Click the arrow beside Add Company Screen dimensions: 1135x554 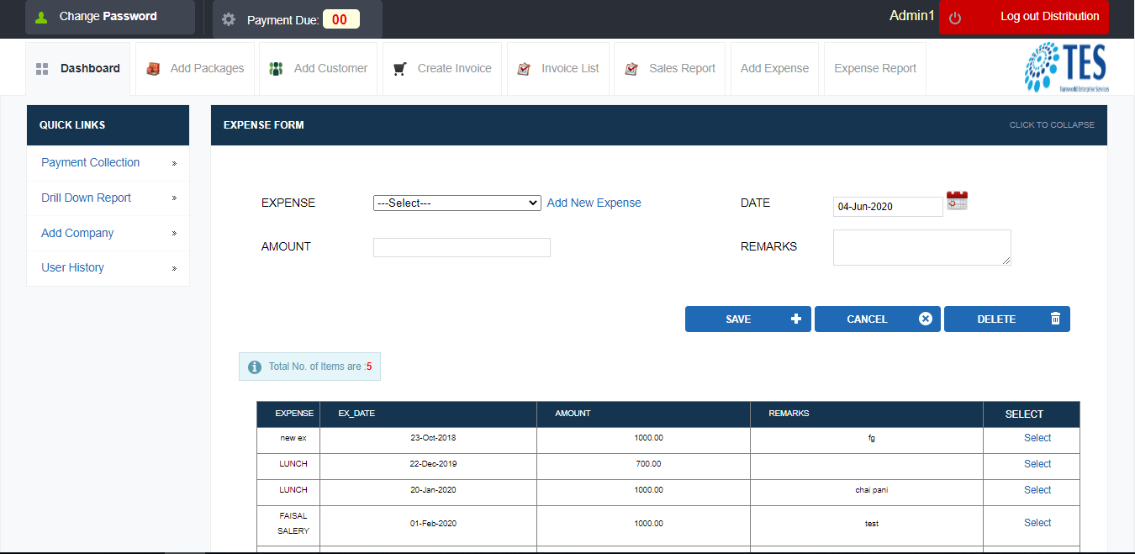174,234
